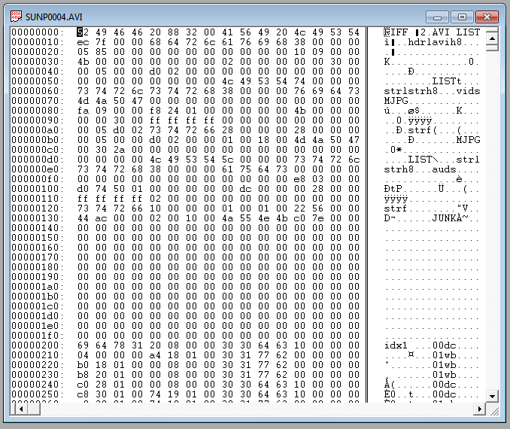Click byte '4b' at start of row 00000030
The image size is (510, 429).
coord(83,62)
